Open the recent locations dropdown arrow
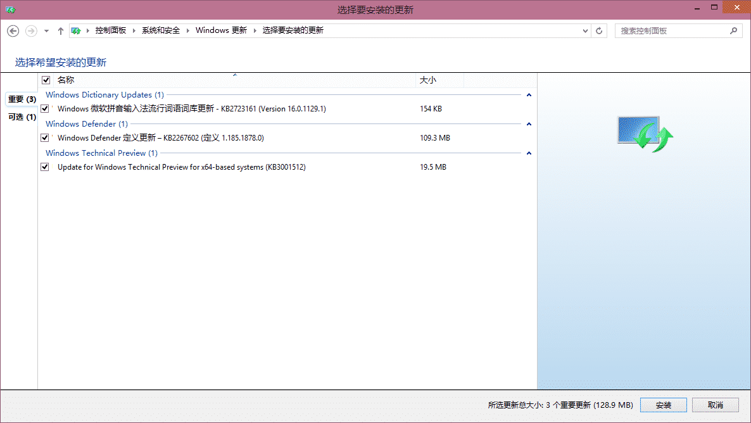The width and height of the screenshot is (751, 423). pyautogui.click(x=46, y=31)
